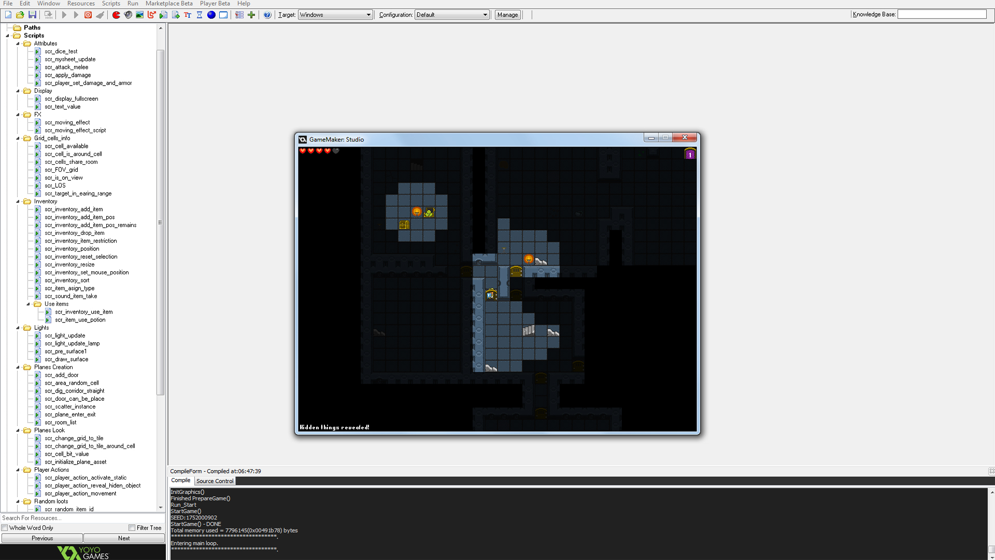Click the Search For Resources field
The width and height of the screenshot is (995, 560).
pyautogui.click(x=82, y=518)
